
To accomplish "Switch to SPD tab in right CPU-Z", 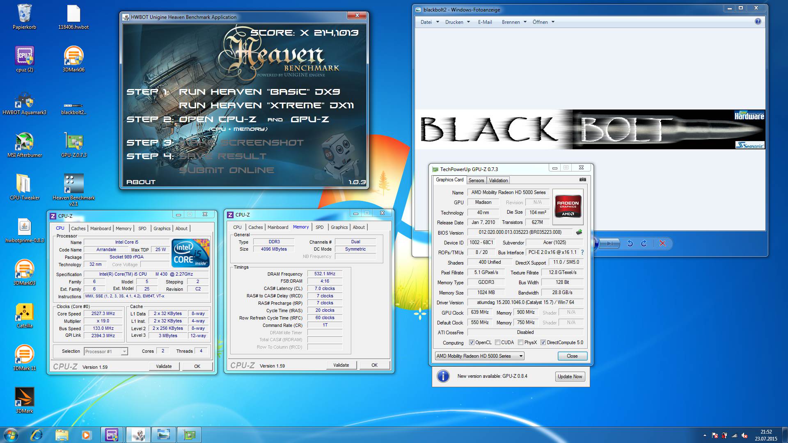I will [319, 227].
